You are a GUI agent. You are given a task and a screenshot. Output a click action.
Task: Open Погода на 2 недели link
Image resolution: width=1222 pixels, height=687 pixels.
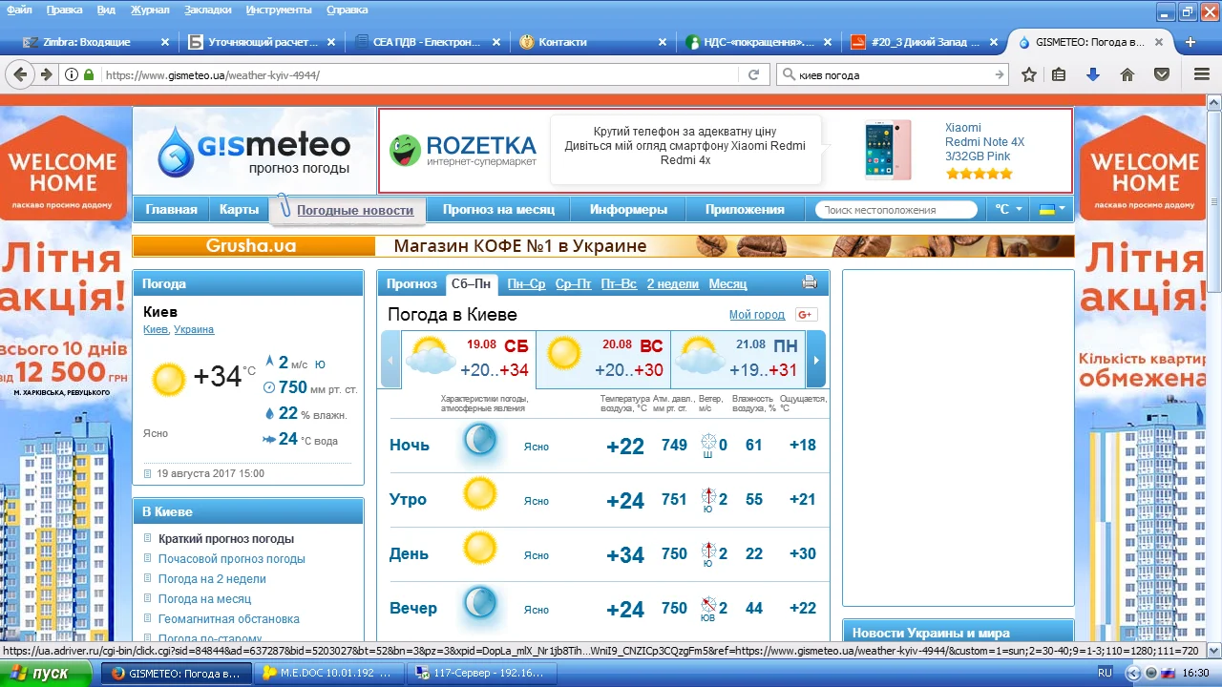point(212,579)
